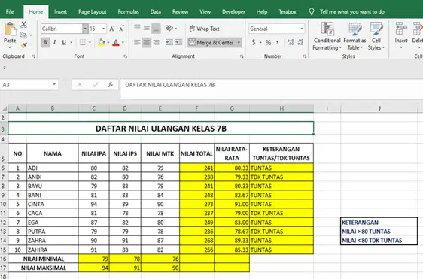The image size is (423, 279).
Task: Switch to the Developer tab
Action: click(x=233, y=11)
